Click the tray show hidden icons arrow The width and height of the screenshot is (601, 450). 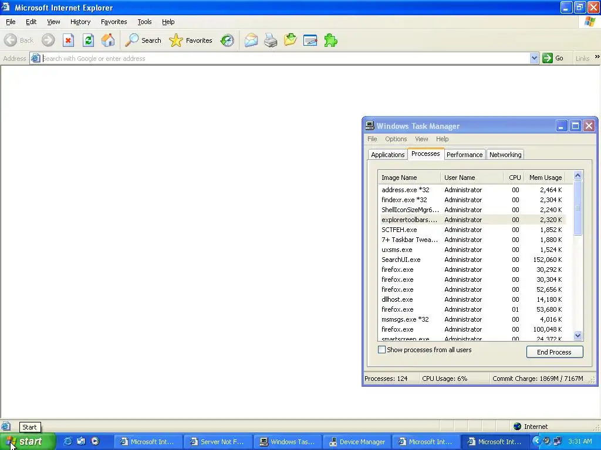[x=536, y=441]
